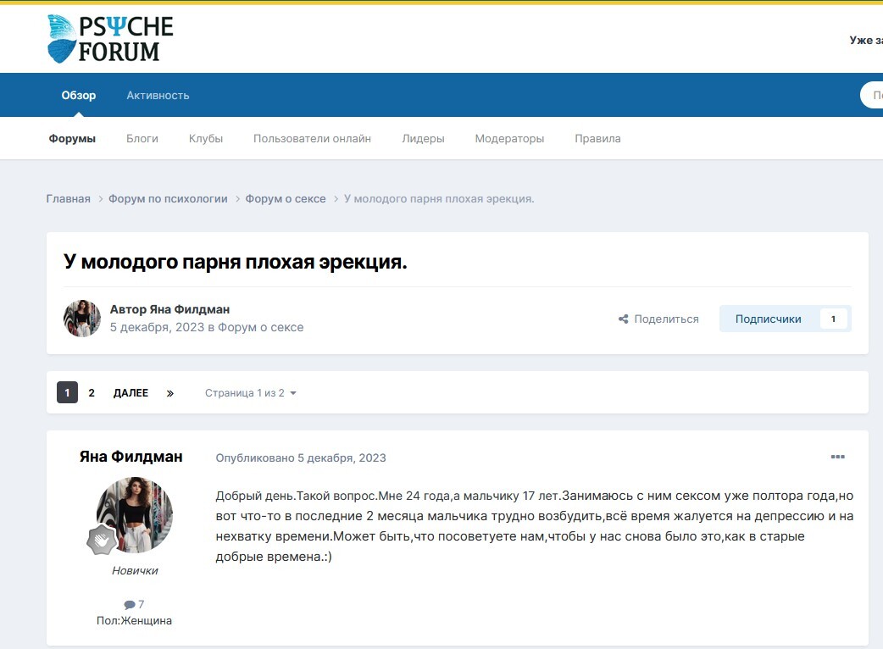
Task: Click the Подписчики button
Action: coord(769,319)
